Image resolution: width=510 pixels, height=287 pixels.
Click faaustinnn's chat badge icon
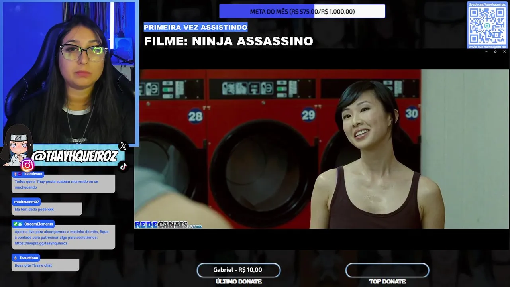coord(16,258)
